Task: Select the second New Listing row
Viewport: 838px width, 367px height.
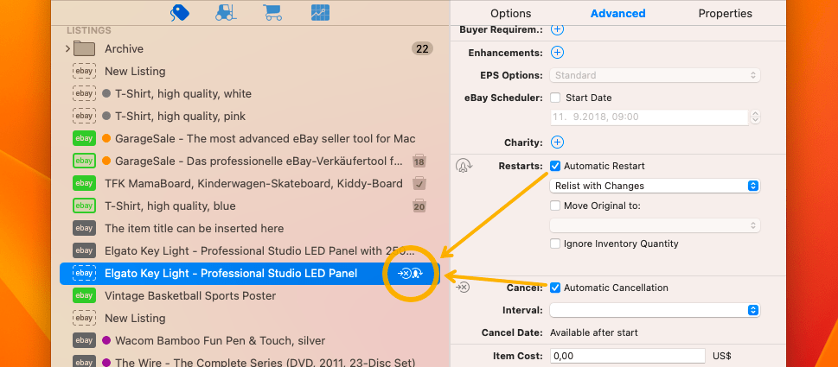Action: coord(249,318)
